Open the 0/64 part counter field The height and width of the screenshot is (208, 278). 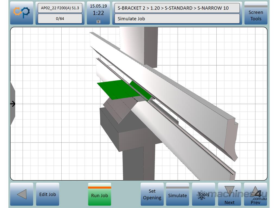click(60, 19)
